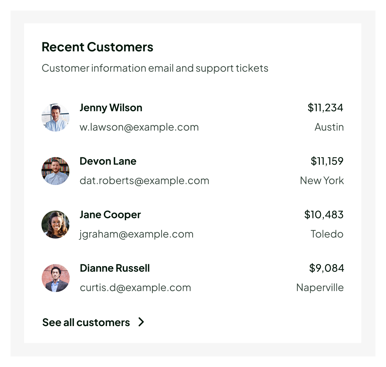The image size is (386, 367).
Task: Open the chevron arrow beside See all customers
Action: (141, 322)
